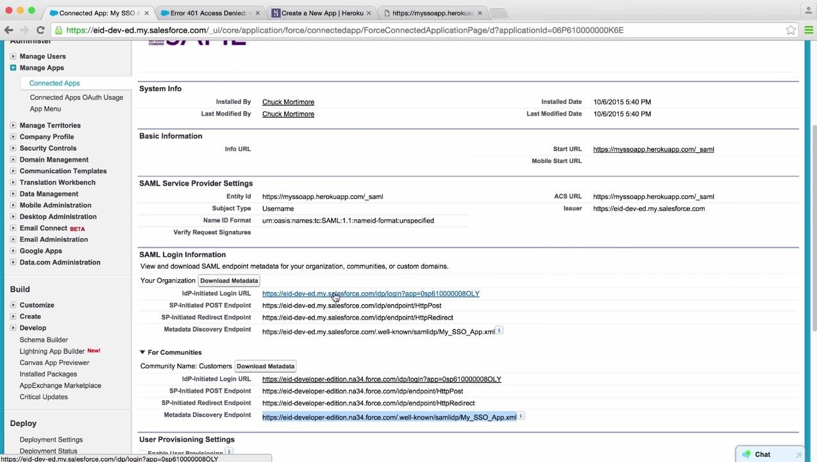
Task: Open App Menu in sidebar
Action: (45, 109)
